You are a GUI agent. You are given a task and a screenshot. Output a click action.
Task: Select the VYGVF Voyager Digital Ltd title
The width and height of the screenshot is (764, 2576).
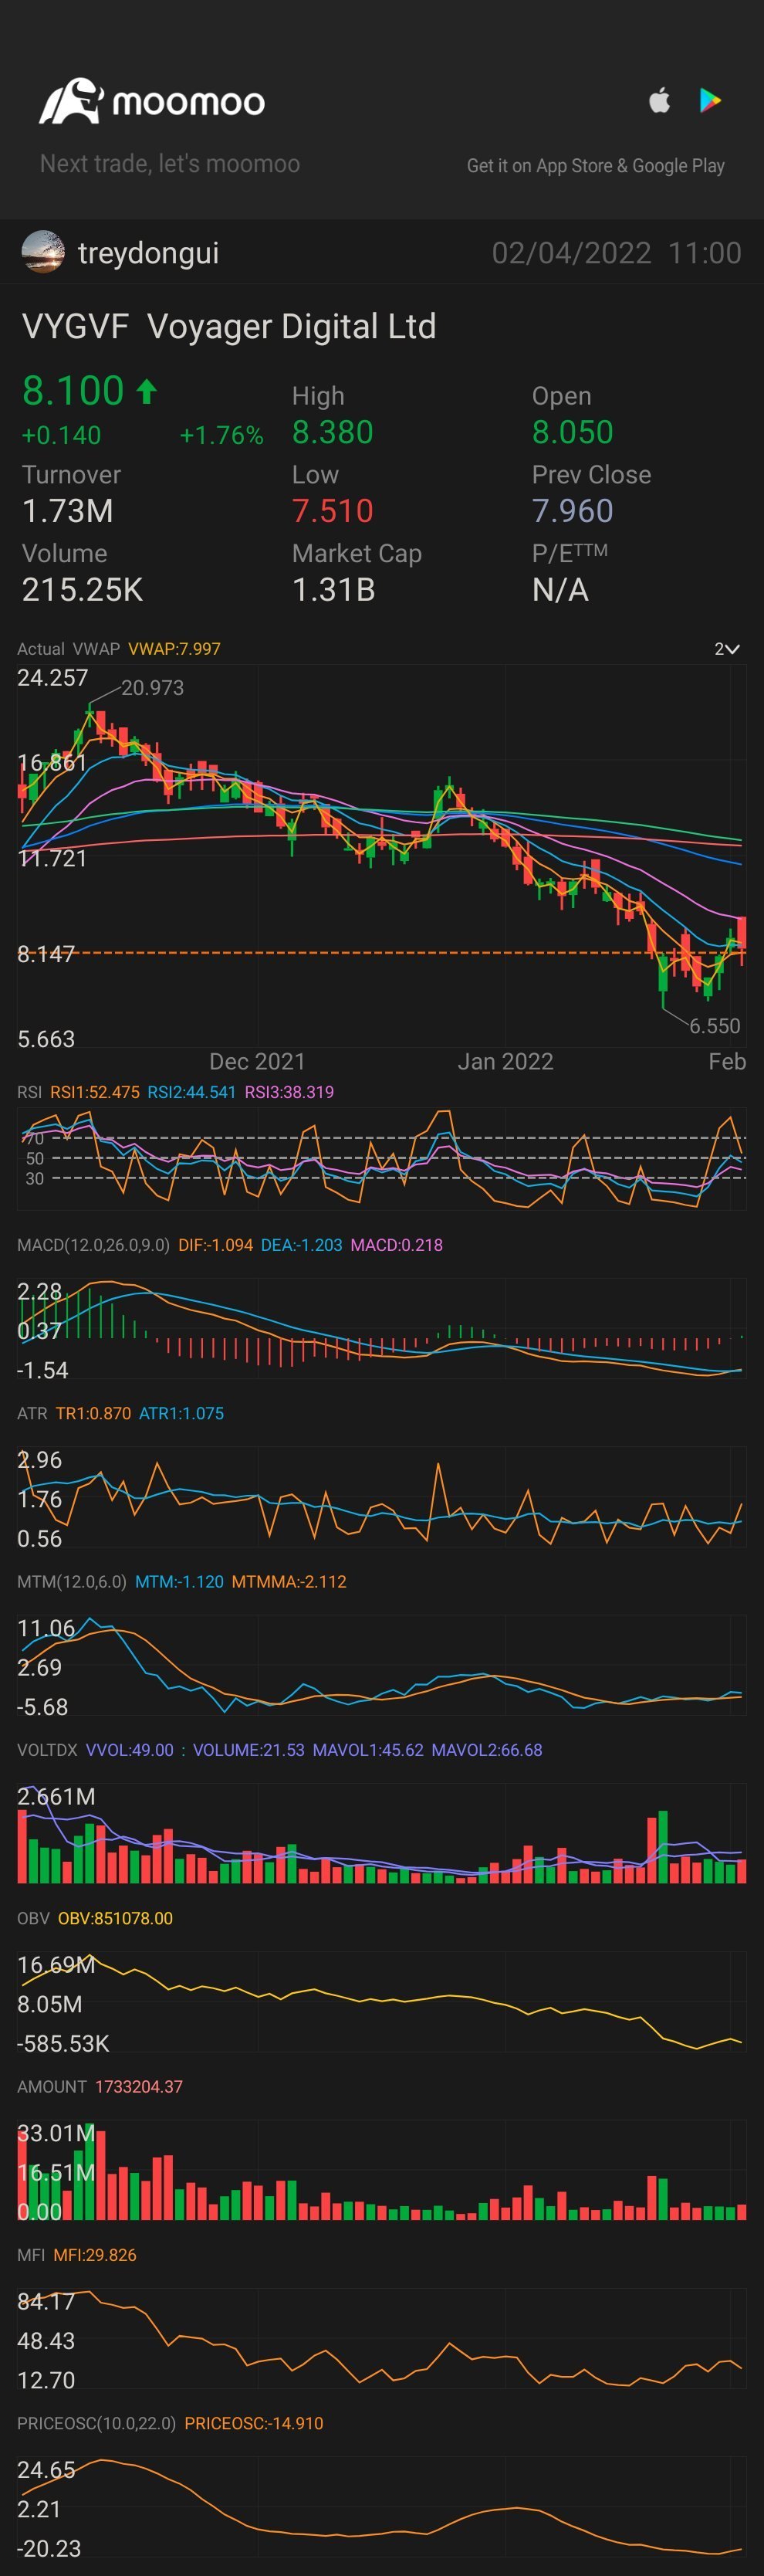click(x=229, y=326)
